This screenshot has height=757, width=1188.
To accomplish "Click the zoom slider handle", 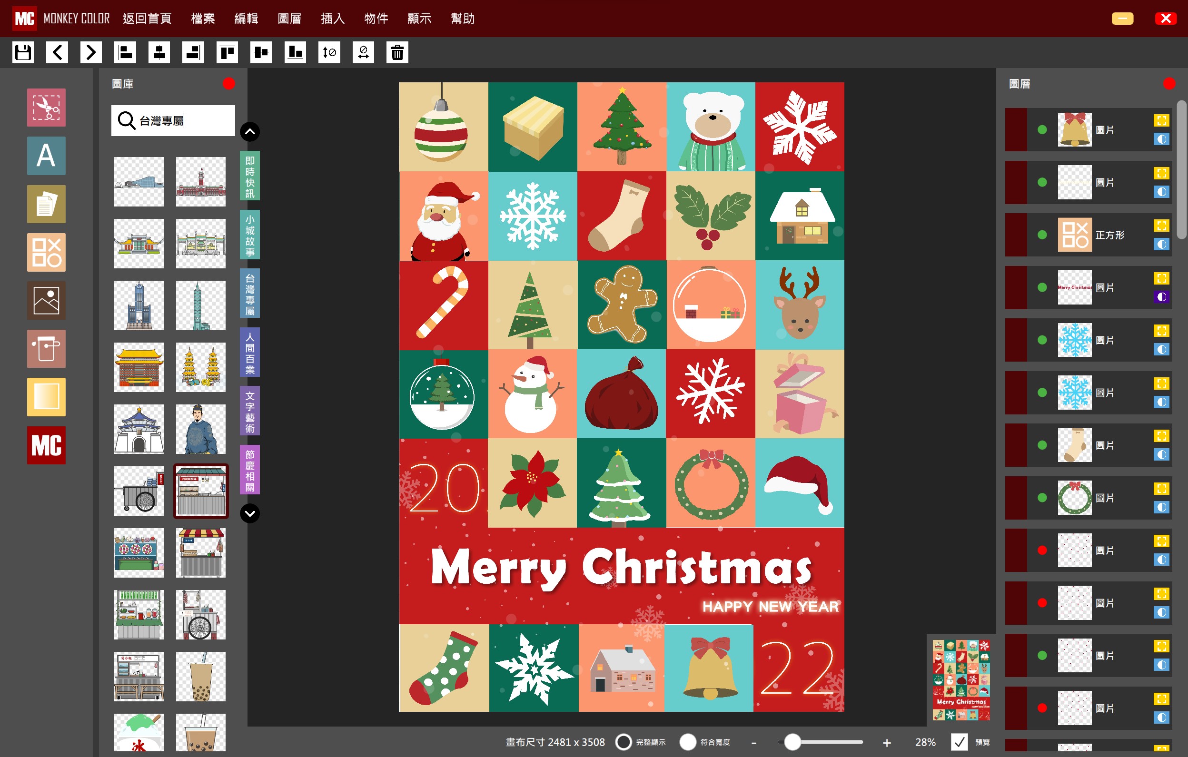I will pyautogui.click(x=792, y=742).
